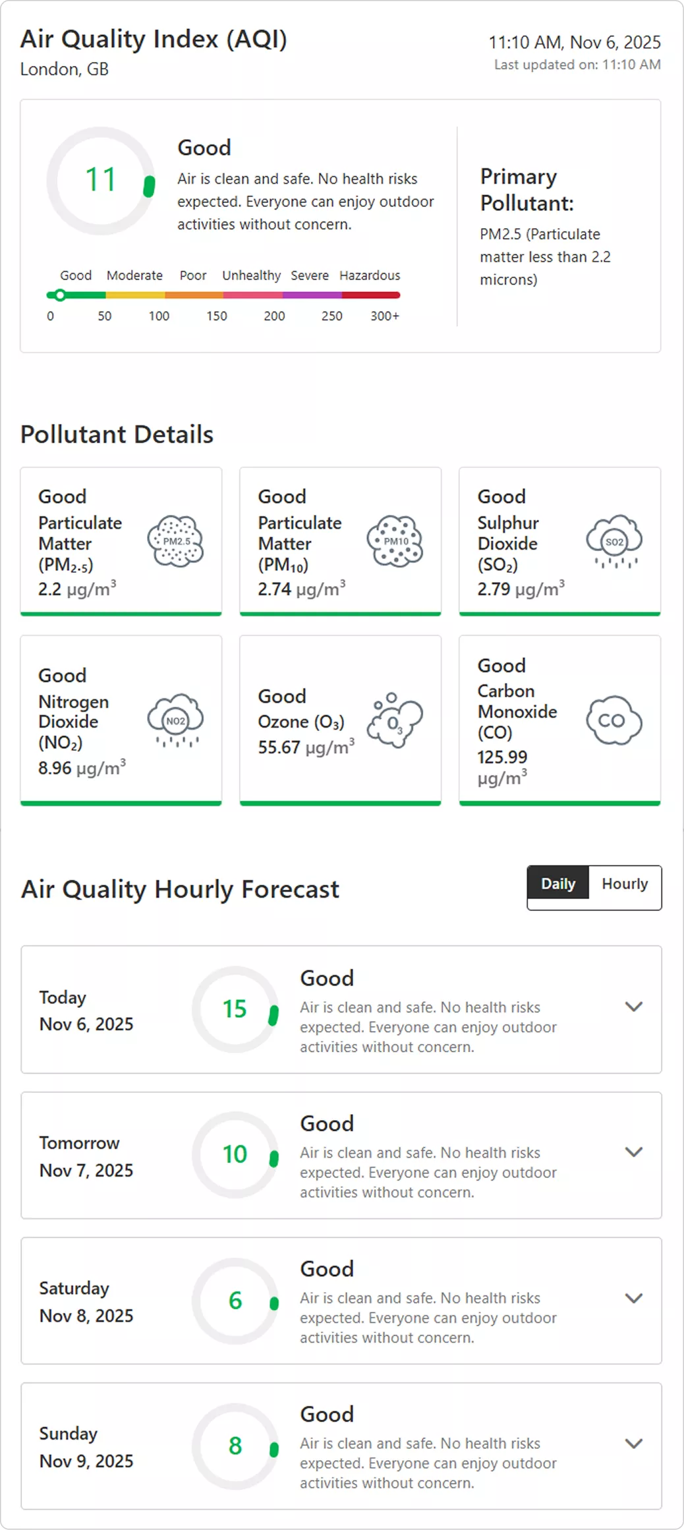Expand Tomorrow's Nov 7 forecast details
Viewport: 684px width, 1530px height.
[x=634, y=1152]
